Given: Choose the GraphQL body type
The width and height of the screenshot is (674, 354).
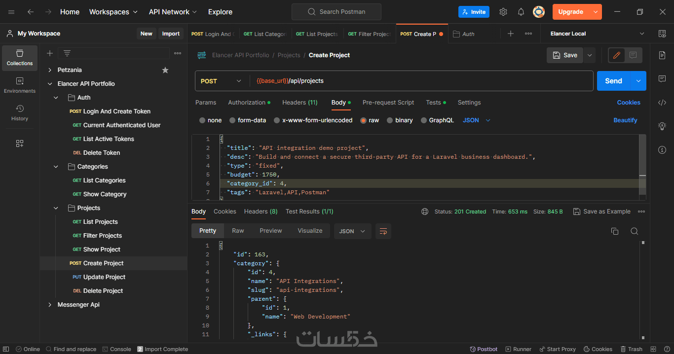Looking at the screenshot, I should [437, 120].
